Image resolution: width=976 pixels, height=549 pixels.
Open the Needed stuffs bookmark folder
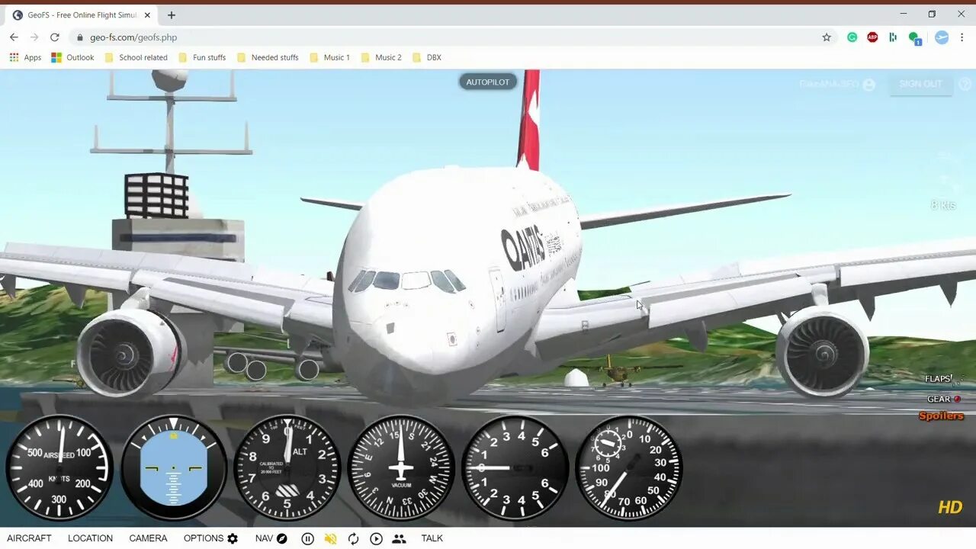tap(268, 58)
